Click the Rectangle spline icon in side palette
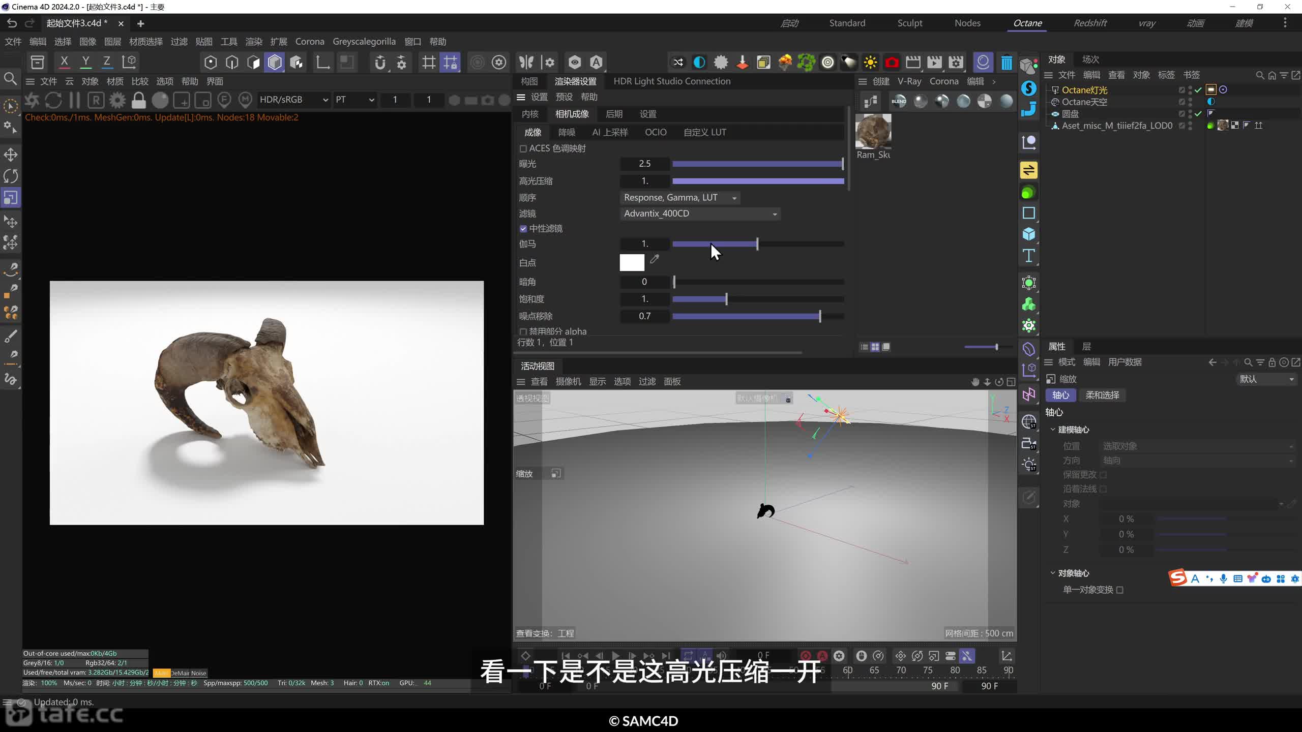This screenshot has height=732, width=1302. 1028,213
